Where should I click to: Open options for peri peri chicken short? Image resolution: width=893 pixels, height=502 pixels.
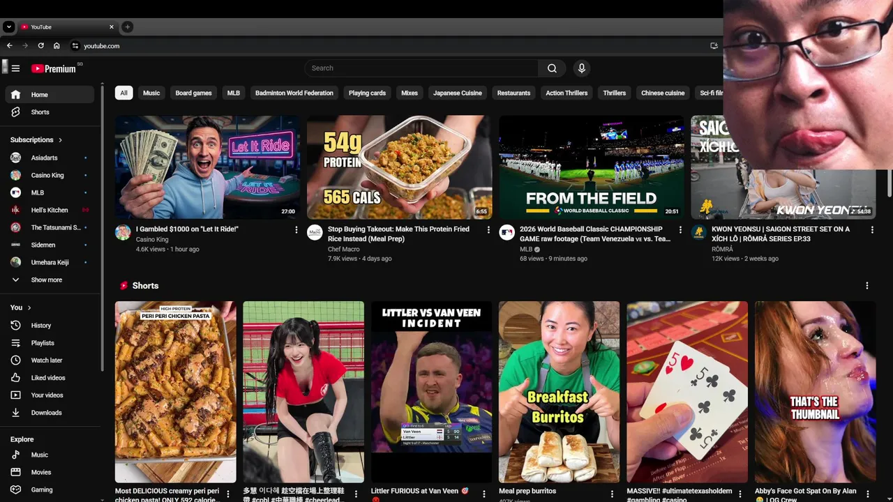227,494
